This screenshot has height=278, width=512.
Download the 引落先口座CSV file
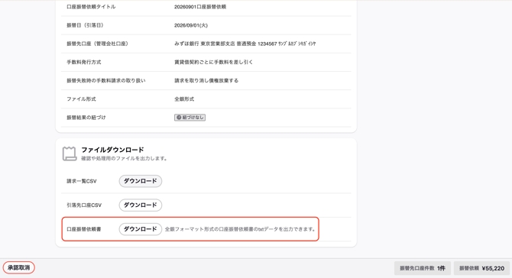[141, 205]
